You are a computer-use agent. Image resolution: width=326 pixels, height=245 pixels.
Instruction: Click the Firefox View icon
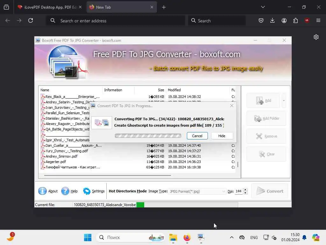tap(6, 7)
